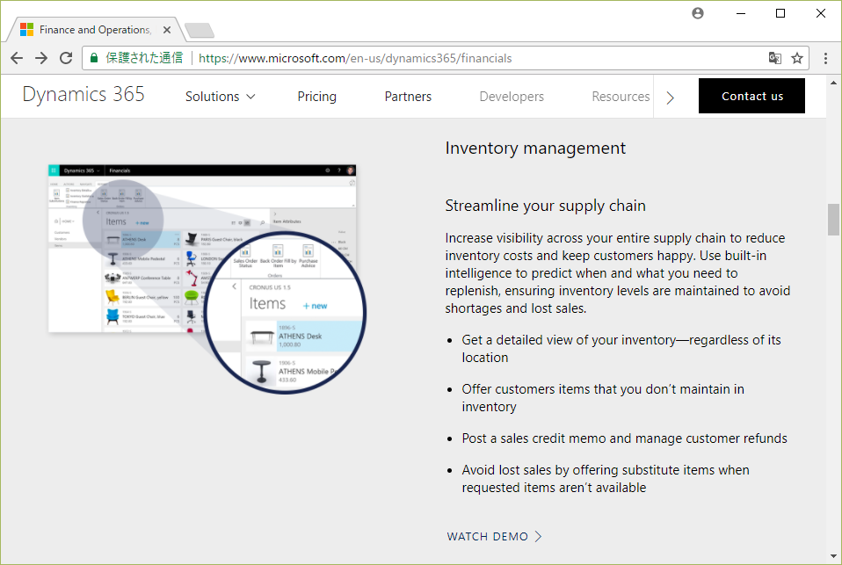Click the magnified ATHENS Desk item
Image resolution: width=842 pixels, height=565 pixels.
tap(304, 337)
